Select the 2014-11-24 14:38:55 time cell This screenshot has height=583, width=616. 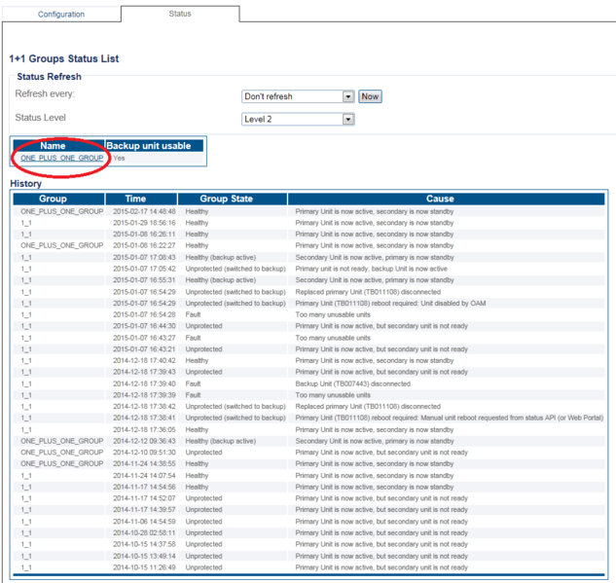tap(144, 464)
